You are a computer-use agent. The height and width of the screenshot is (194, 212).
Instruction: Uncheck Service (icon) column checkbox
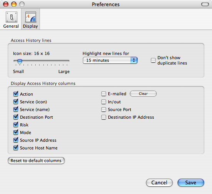point(16,101)
